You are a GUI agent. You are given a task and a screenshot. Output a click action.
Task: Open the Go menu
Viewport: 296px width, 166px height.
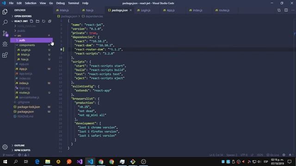point(51,3)
